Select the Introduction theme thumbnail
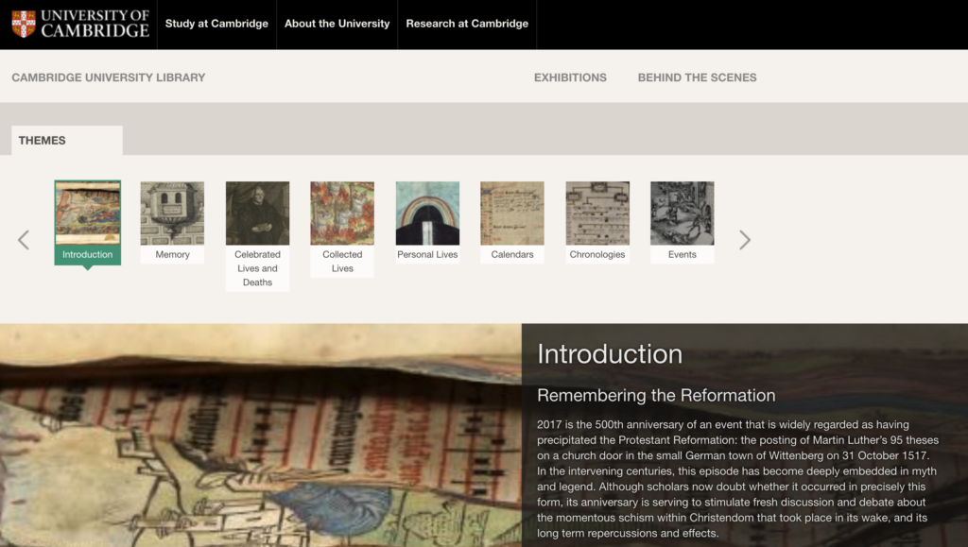This screenshot has width=968, height=547. pos(88,214)
